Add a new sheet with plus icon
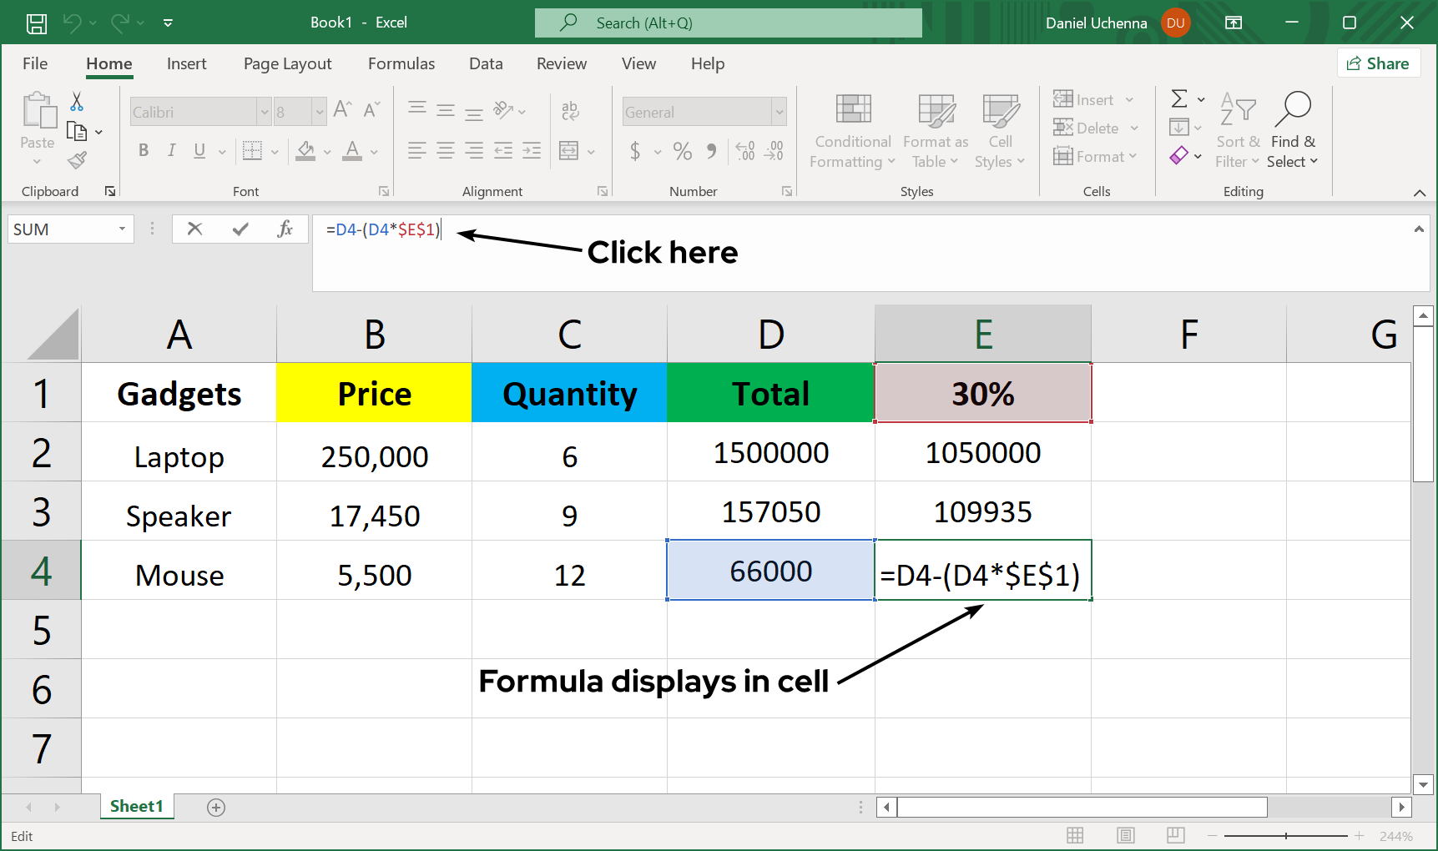The image size is (1438, 851). pyautogui.click(x=216, y=807)
